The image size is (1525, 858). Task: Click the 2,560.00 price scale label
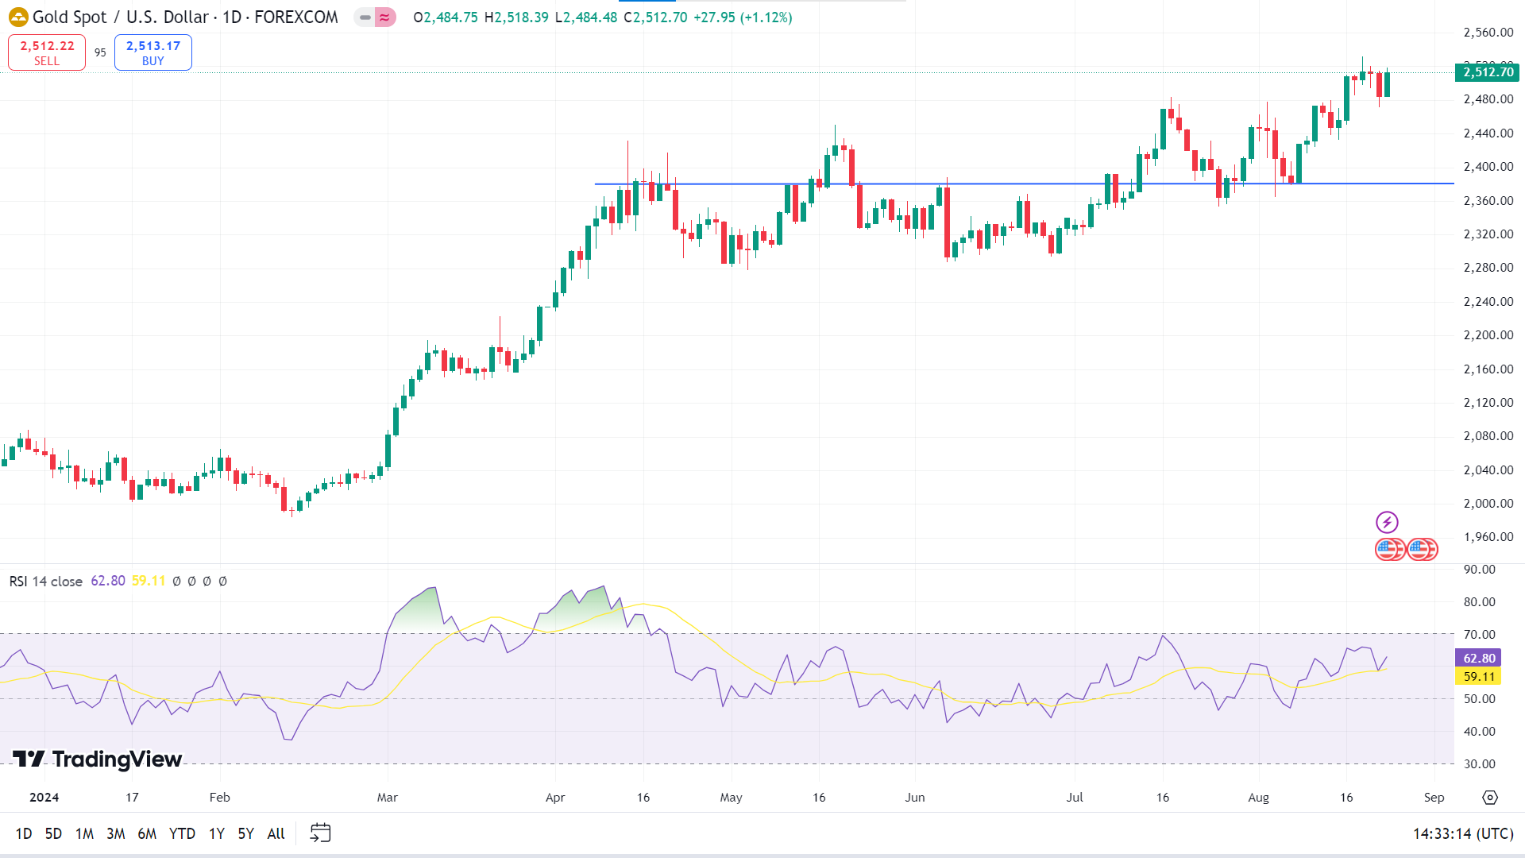[x=1488, y=33]
